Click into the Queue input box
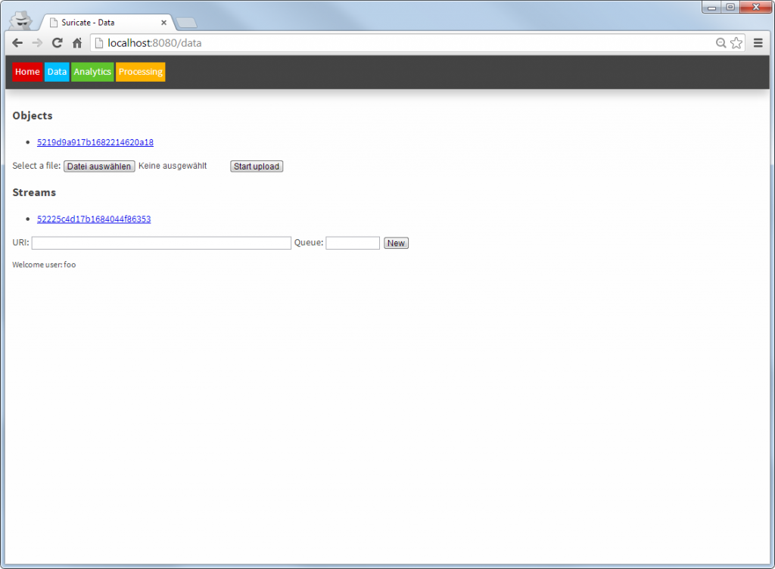775x569 pixels. click(x=353, y=243)
